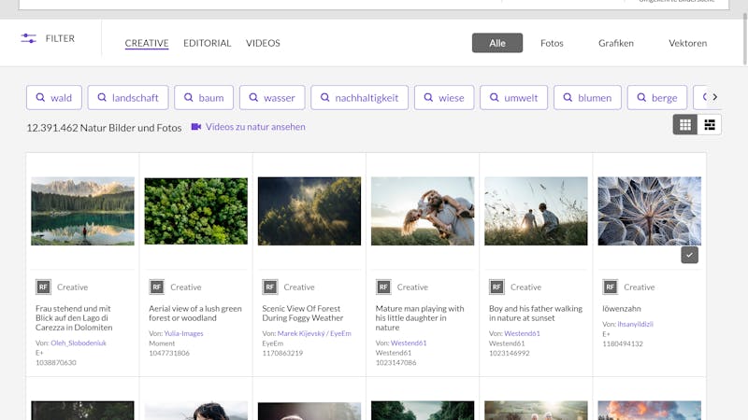The width and height of the screenshot is (748, 420).
Task: Click RF badge on Scenic View Of Forest card
Action: coord(270,287)
